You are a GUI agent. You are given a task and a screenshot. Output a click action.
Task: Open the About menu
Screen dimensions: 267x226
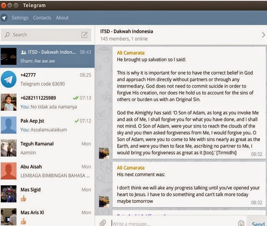pos(62,18)
